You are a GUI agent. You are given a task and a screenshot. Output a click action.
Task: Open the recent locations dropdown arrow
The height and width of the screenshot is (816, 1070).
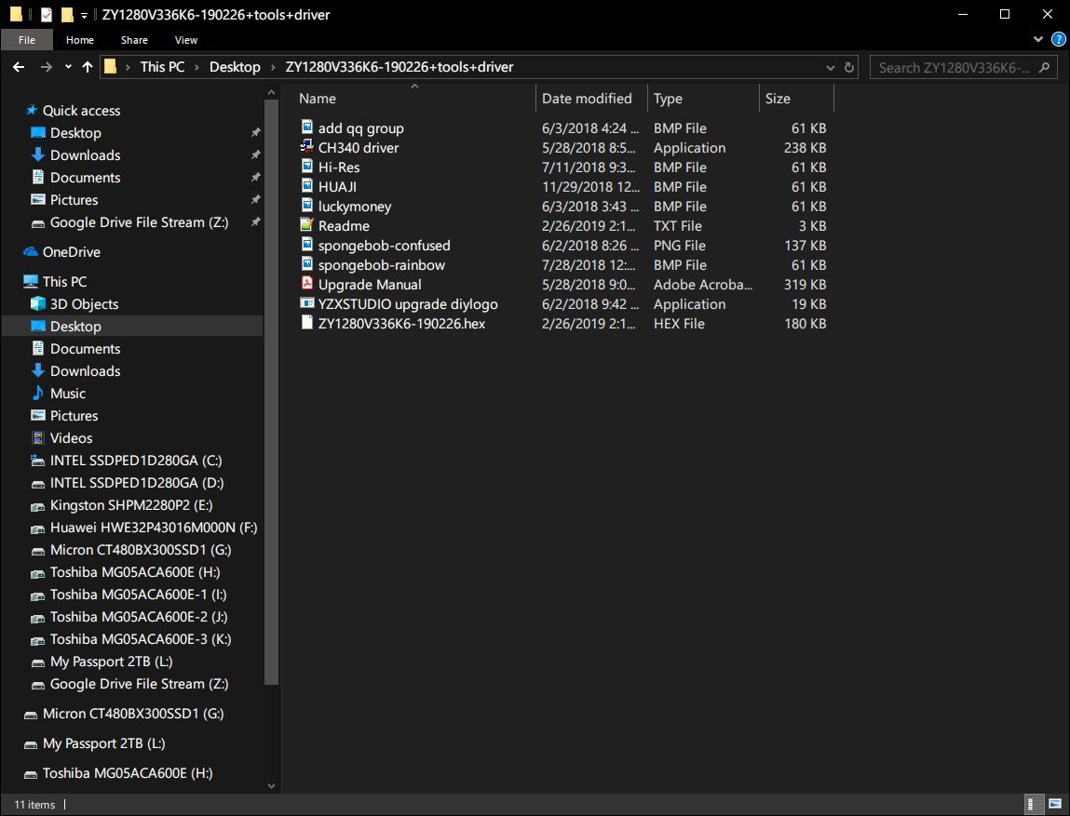[x=68, y=67]
